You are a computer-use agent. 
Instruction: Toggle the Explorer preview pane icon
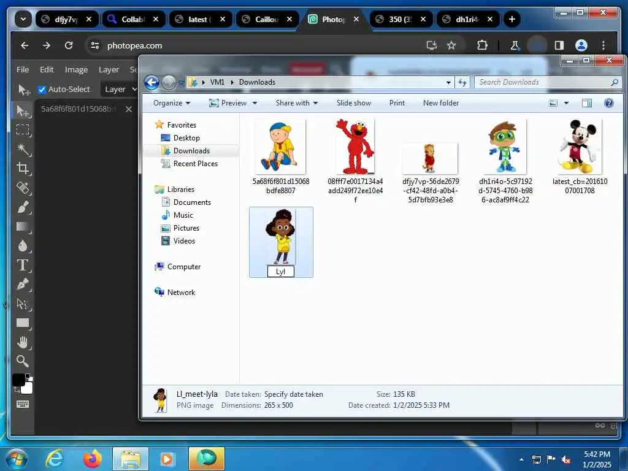click(587, 103)
